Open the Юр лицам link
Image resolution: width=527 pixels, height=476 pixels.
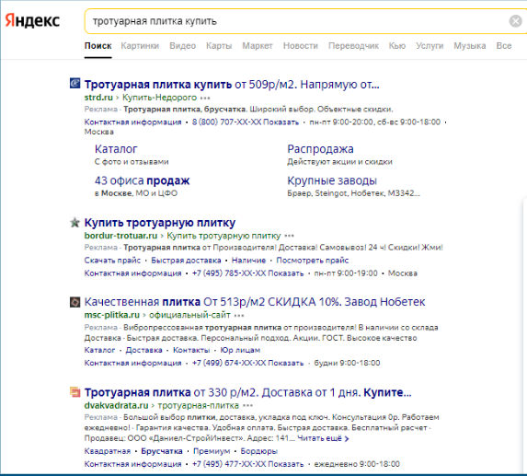(x=240, y=350)
